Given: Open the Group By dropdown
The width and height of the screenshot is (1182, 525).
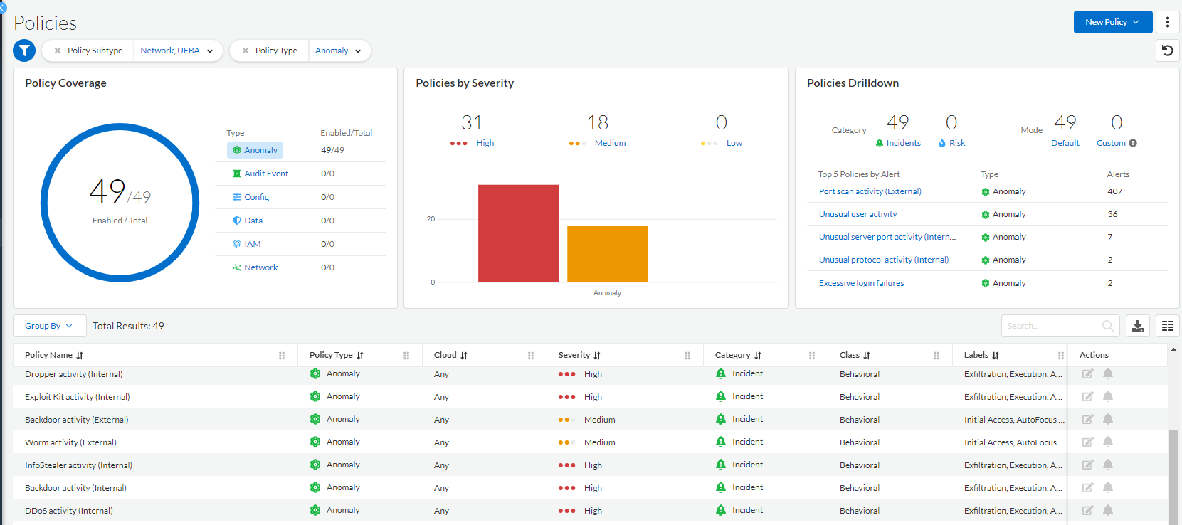Looking at the screenshot, I should click(49, 326).
